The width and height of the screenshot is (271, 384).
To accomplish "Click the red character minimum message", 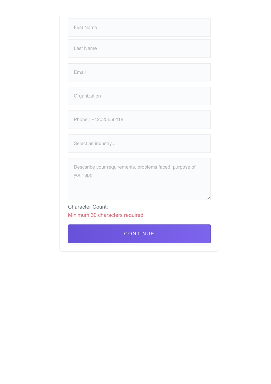I will (x=106, y=215).
